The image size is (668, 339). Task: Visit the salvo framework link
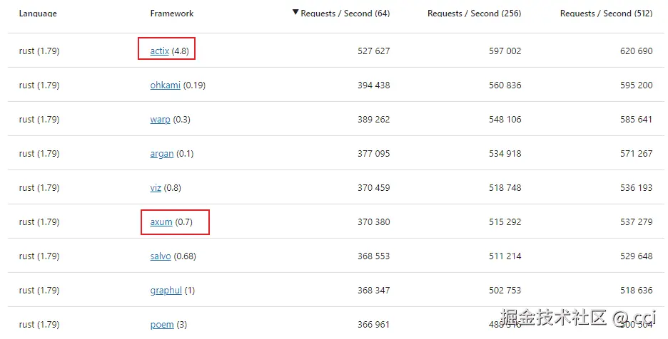coord(161,256)
